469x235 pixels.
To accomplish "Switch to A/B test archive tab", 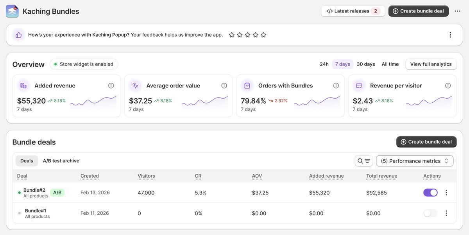I will pos(61,161).
